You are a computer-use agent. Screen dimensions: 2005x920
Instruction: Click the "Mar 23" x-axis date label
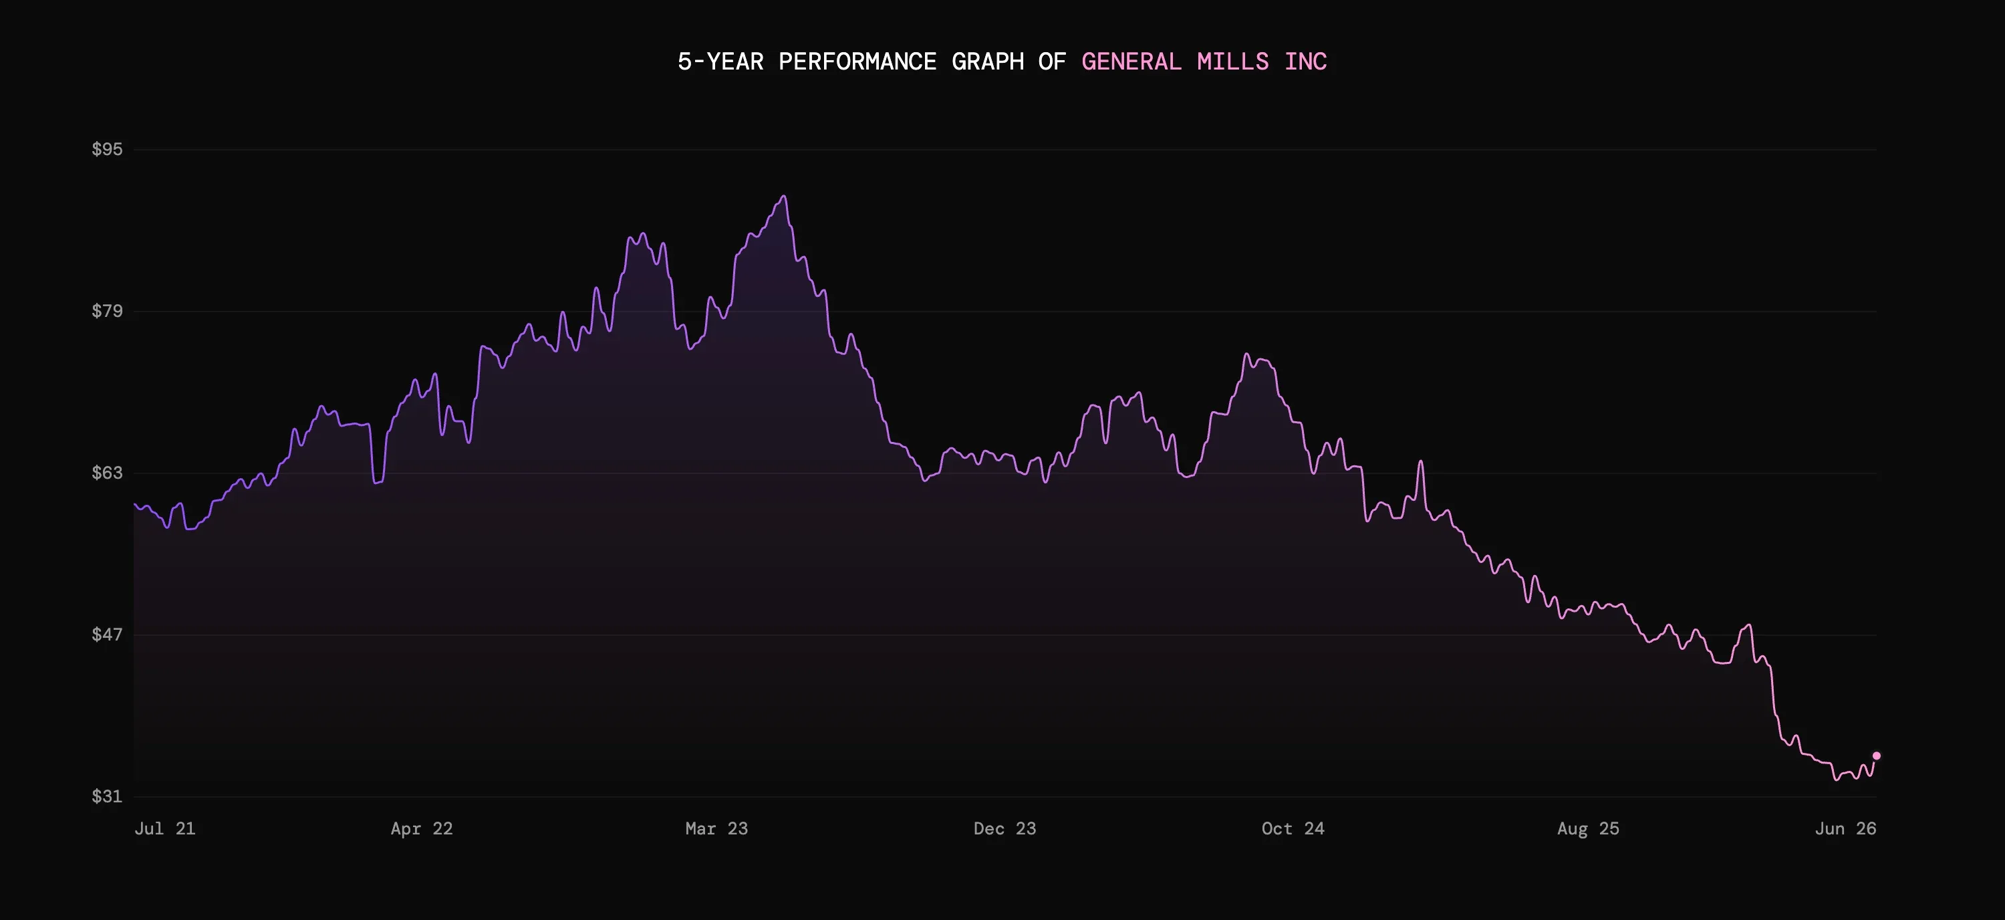717,828
